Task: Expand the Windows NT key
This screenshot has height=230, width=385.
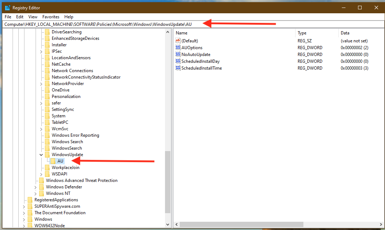Action: point(36,193)
